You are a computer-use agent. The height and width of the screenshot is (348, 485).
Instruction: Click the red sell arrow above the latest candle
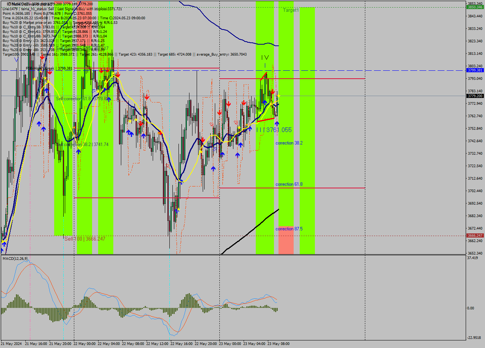(273, 91)
